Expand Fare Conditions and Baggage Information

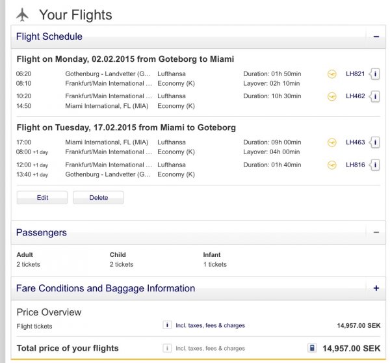coord(376,288)
